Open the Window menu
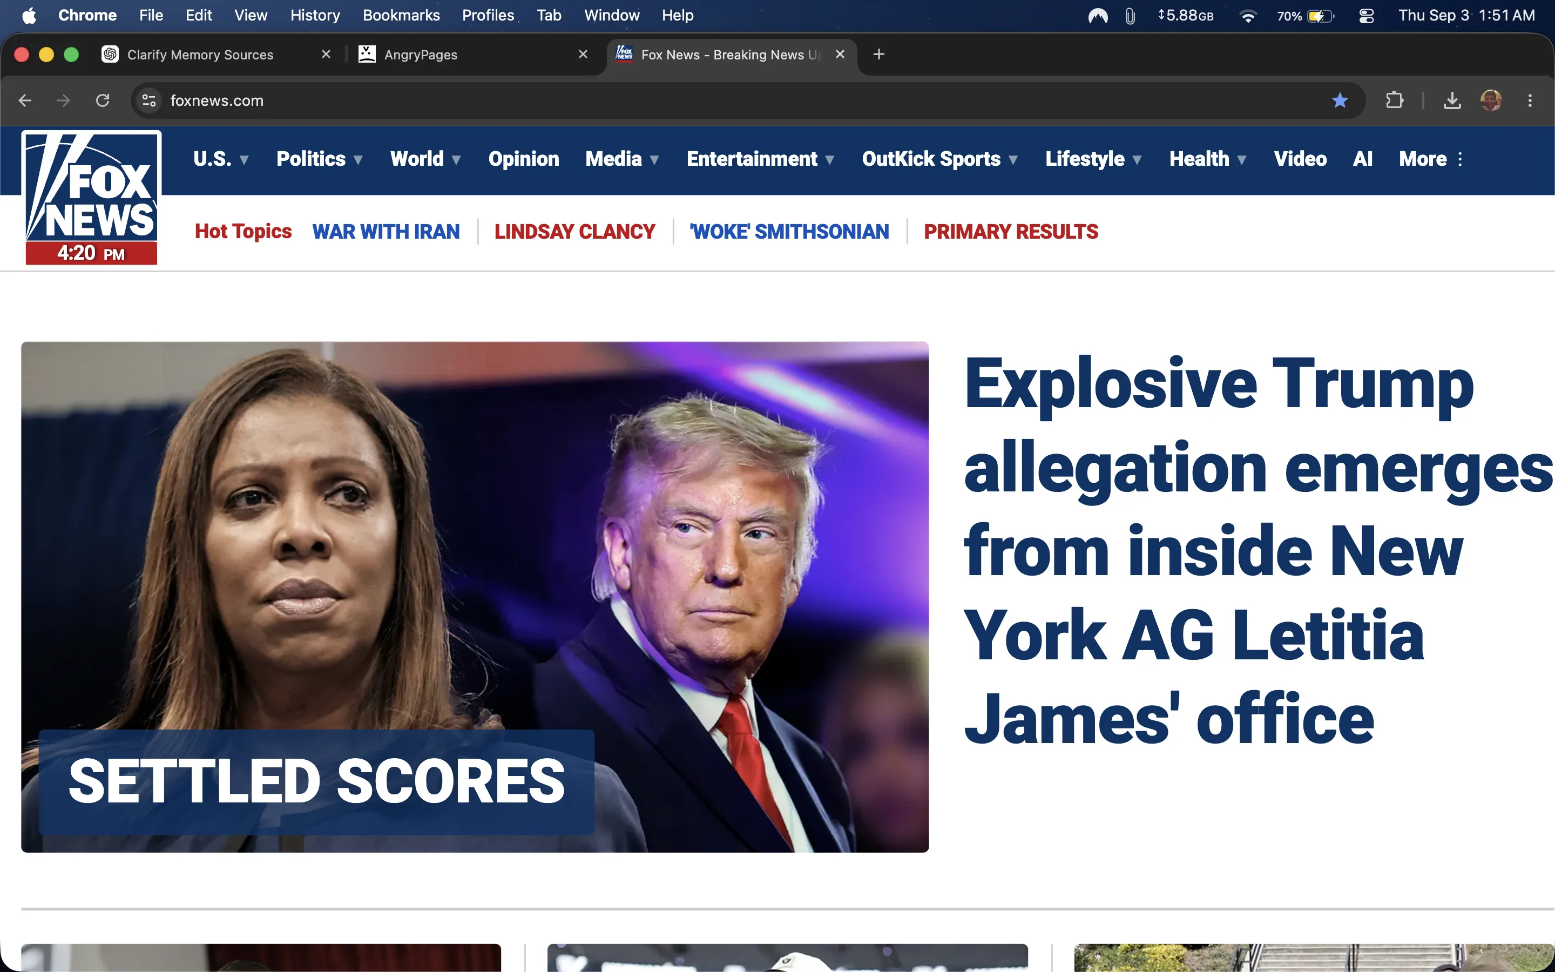 (x=612, y=16)
